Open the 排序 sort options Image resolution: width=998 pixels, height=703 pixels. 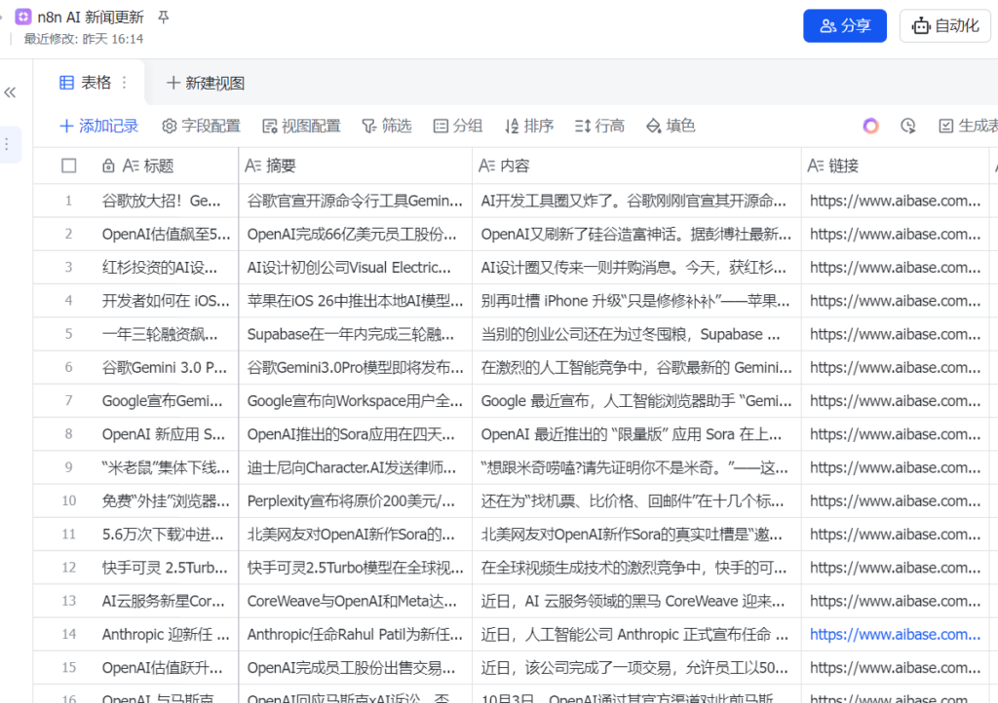click(529, 126)
